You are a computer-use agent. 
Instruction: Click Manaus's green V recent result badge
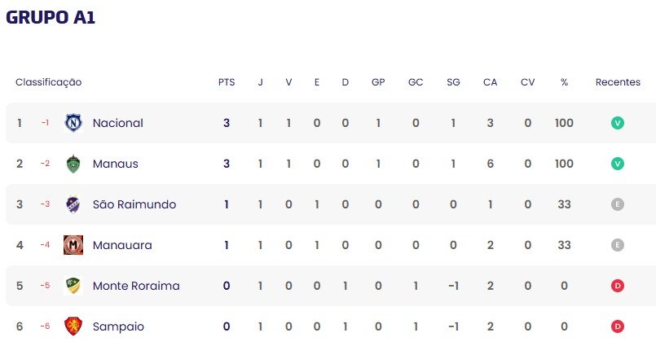pos(618,164)
